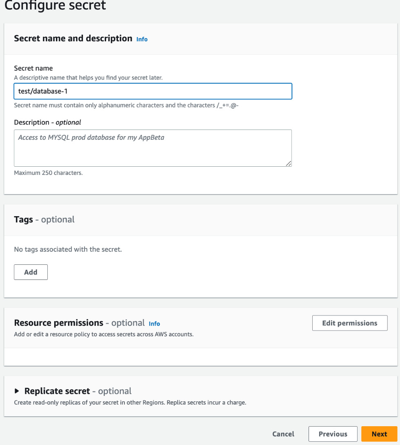Click into the Description text area

point(153,148)
